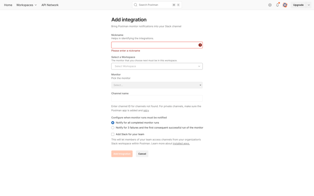Open the installed apps link
The height and width of the screenshot is (196, 314).
click(x=181, y=144)
